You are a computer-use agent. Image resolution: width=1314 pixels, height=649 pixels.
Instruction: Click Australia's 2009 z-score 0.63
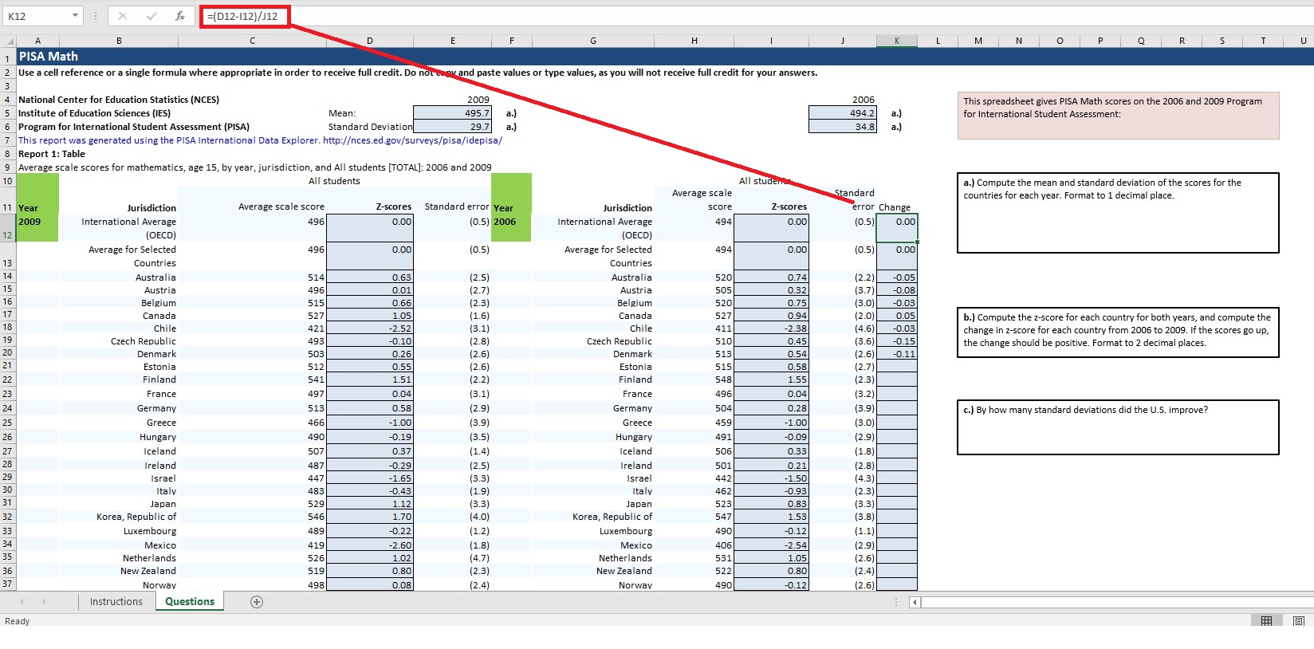click(370, 277)
